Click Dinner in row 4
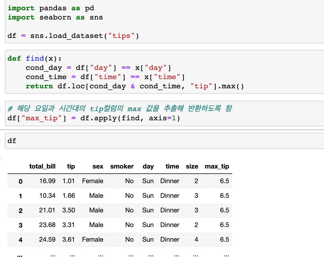 pyautogui.click(x=170, y=239)
